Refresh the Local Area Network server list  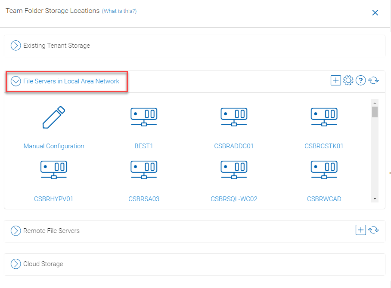(x=373, y=80)
